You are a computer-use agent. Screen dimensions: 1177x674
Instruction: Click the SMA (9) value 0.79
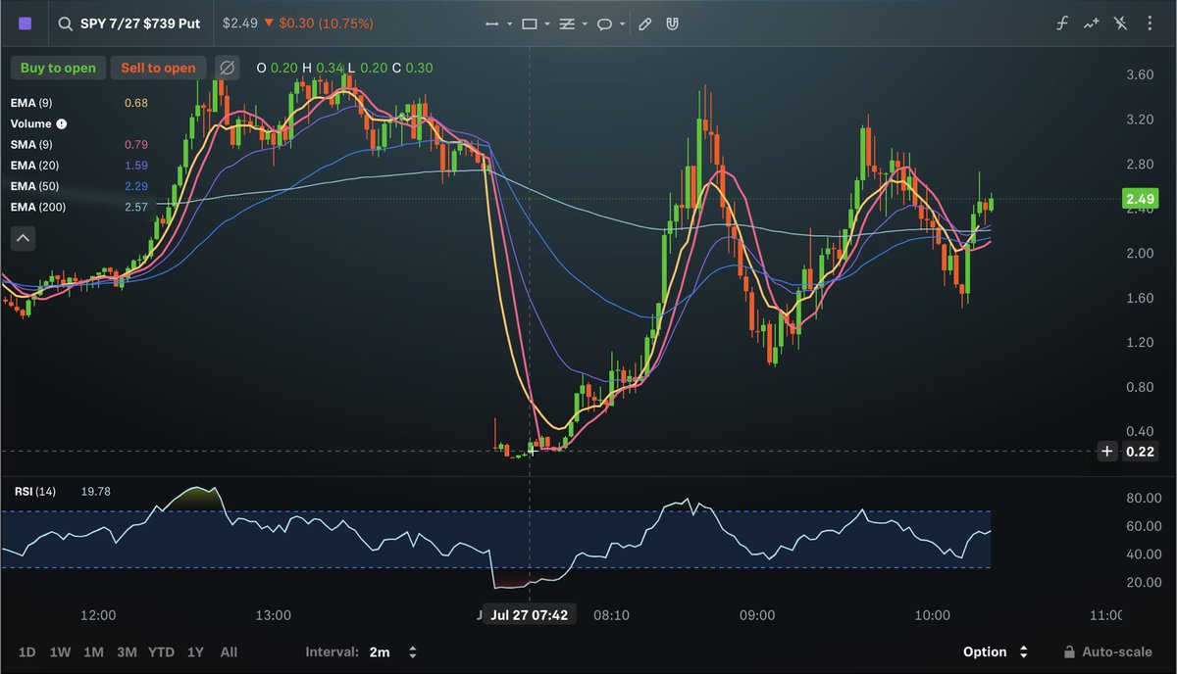[136, 145]
